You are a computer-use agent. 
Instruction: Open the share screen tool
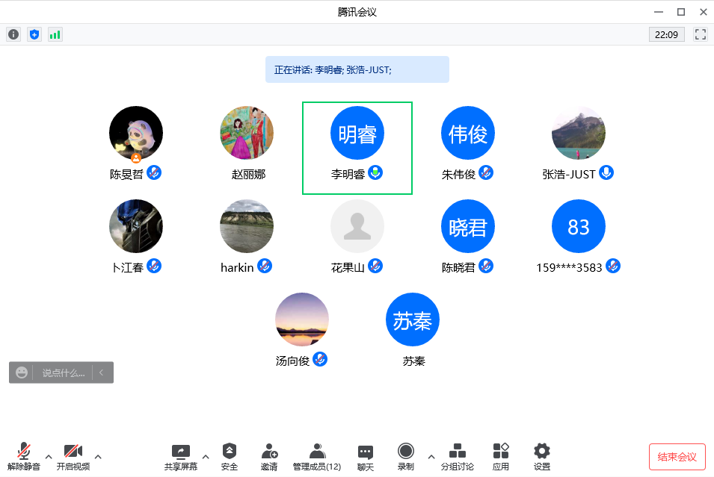click(179, 455)
